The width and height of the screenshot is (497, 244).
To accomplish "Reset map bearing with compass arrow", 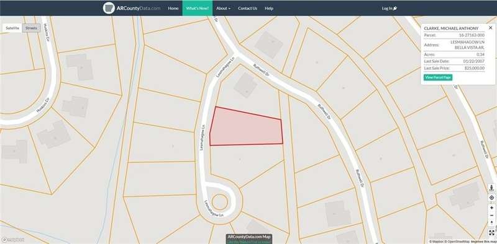I will tap(491, 222).
